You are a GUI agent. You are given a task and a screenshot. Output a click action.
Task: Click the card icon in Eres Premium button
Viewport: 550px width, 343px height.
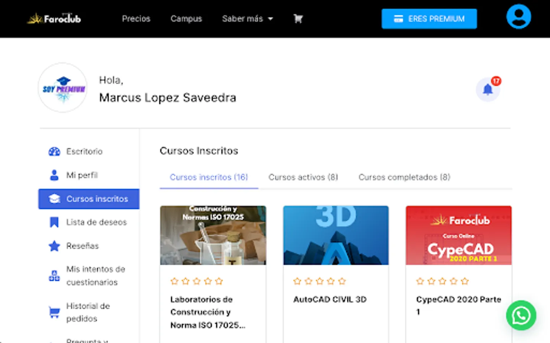398,19
